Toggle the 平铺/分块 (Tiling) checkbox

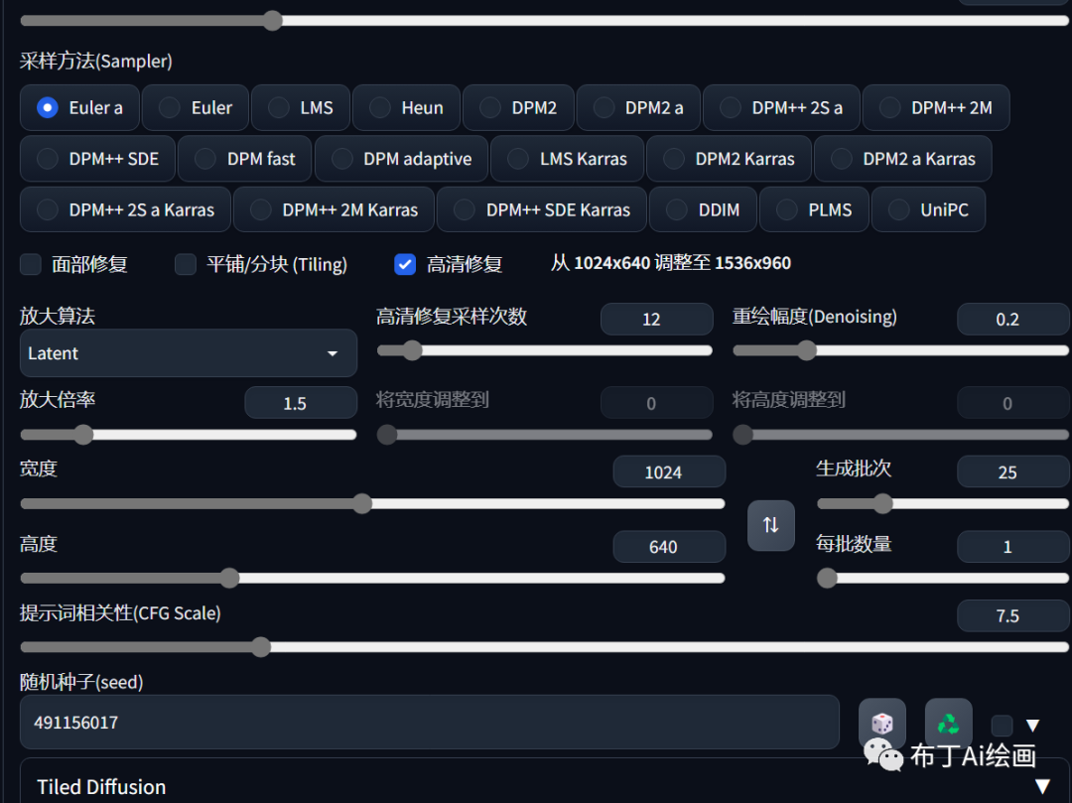point(186,264)
